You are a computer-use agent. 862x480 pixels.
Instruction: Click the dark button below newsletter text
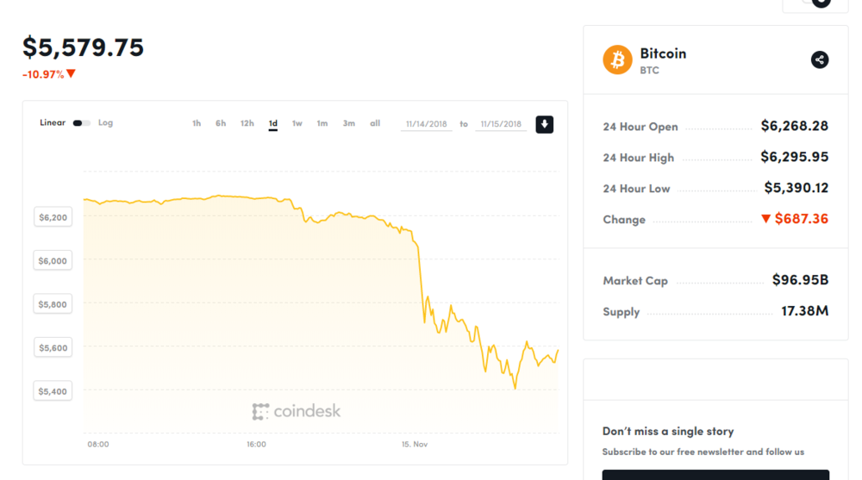[715, 475]
